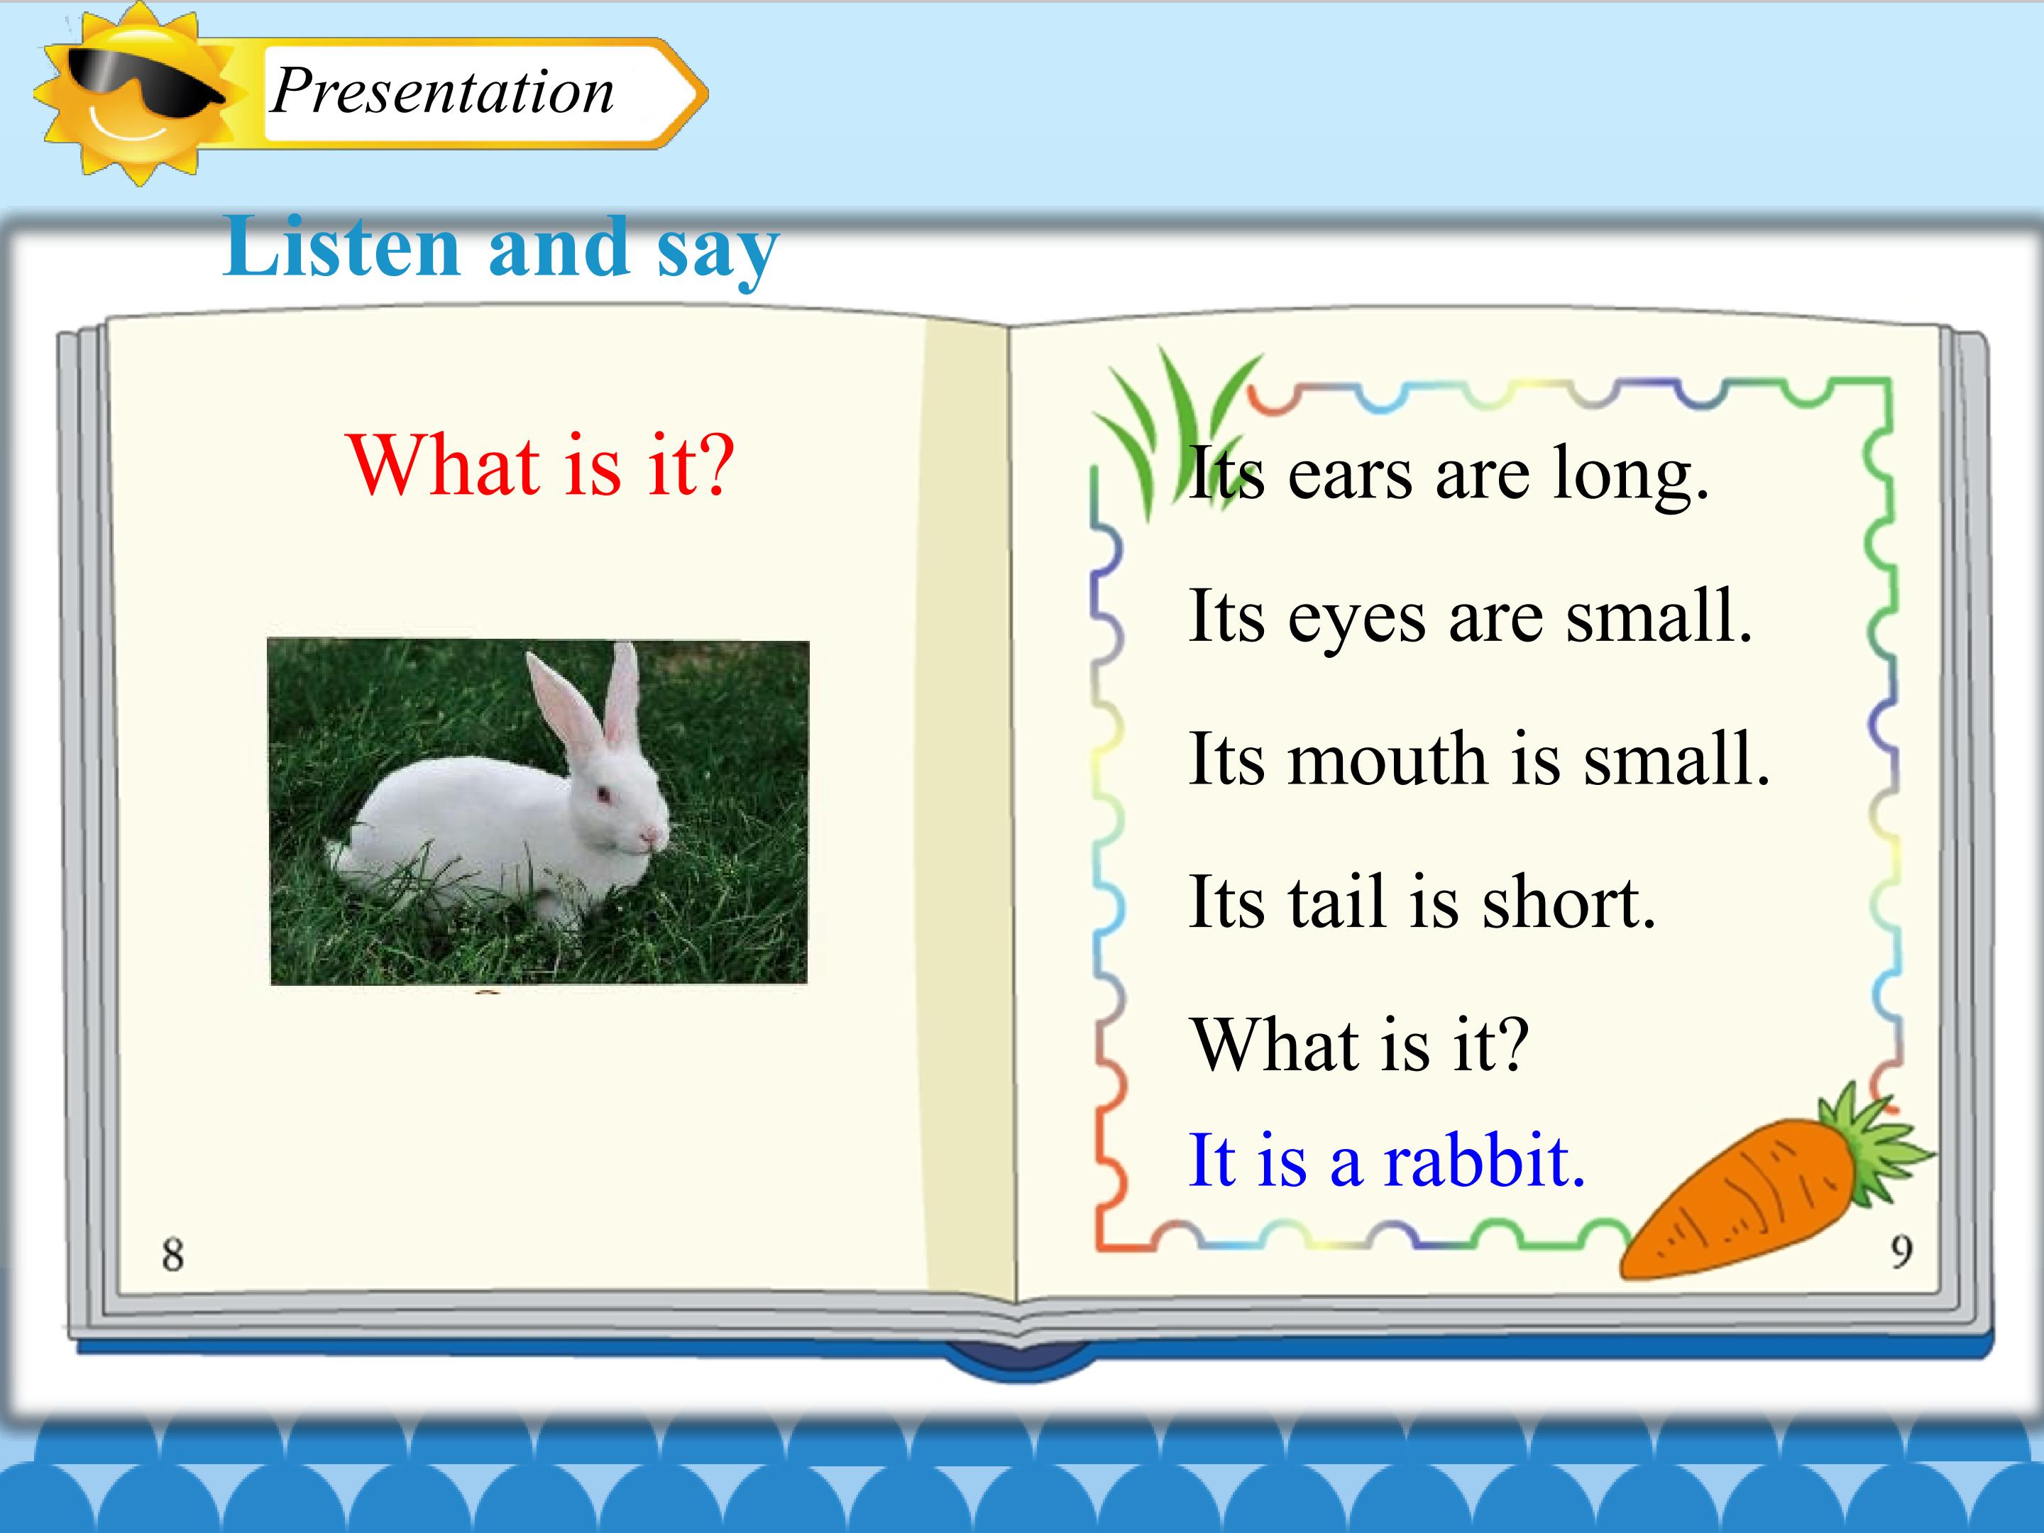Select the sentence Its tail is short.

tap(1422, 901)
